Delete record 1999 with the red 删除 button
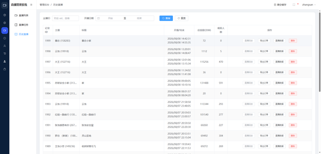 (x=293, y=41)
